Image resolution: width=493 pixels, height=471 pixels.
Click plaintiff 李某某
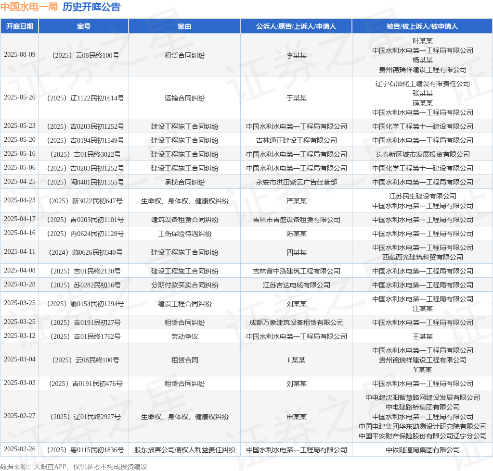pos(296,55)
